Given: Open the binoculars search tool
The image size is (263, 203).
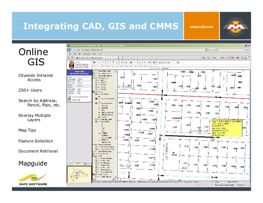Looking at the screenshot, I should 94,62.
